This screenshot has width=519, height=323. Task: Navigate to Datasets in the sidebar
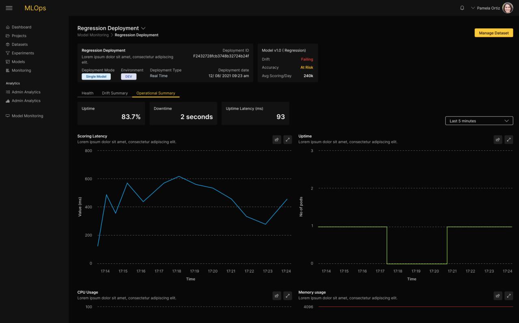click(x=19, y=45)
